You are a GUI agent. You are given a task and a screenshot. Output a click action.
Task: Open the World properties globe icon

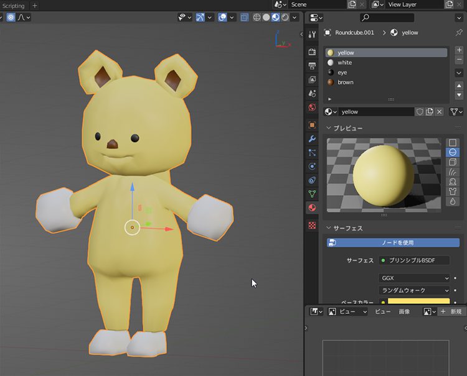tap(312, 108)
